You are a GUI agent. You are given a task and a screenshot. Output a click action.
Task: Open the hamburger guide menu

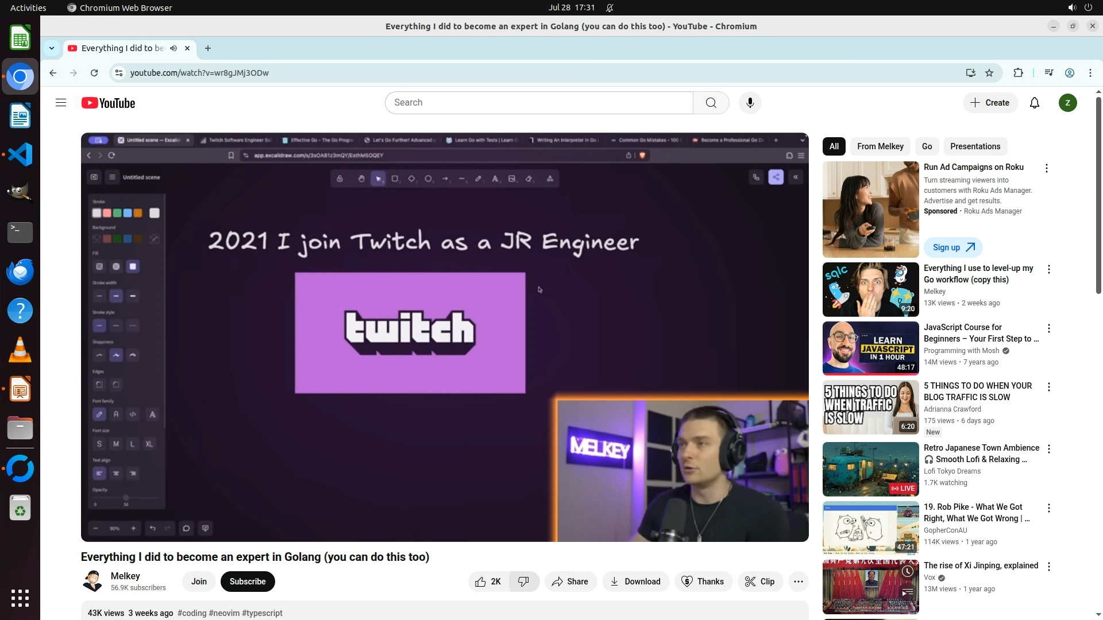[x=61, y=103]
